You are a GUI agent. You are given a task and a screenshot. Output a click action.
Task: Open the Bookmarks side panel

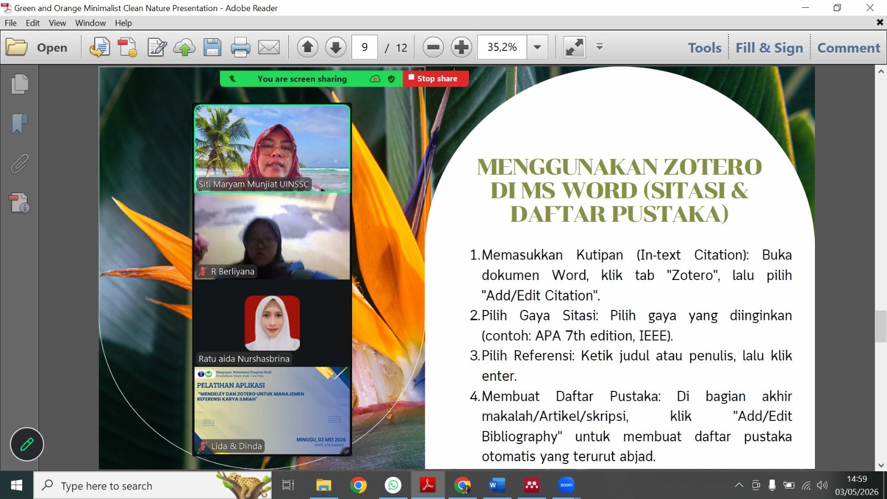(19, 124)
